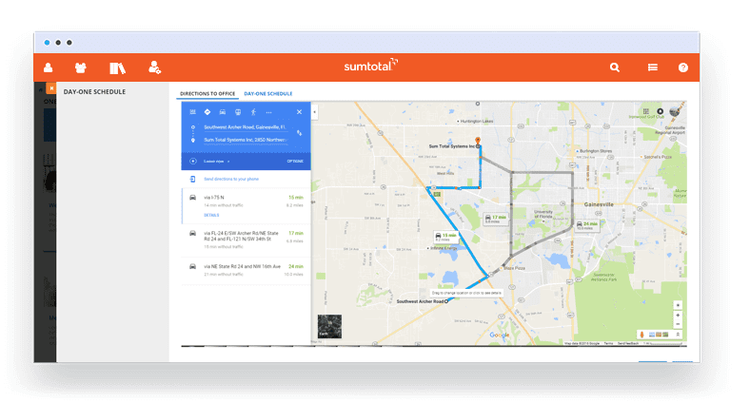Swap start and destination with reverse arrows

coord(300,133)
